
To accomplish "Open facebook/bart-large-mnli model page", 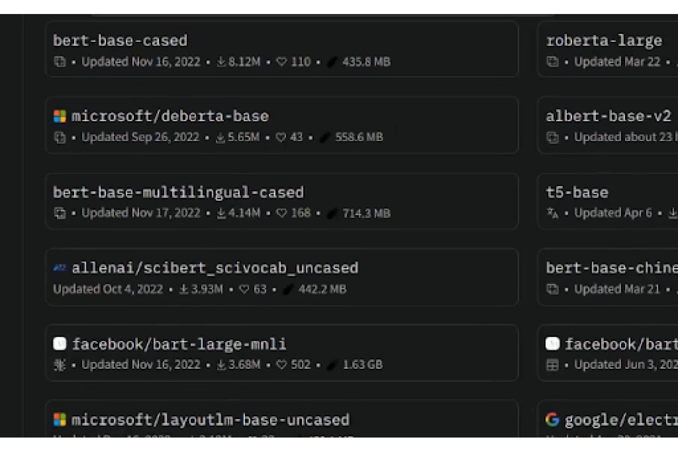I will (179, 344).
